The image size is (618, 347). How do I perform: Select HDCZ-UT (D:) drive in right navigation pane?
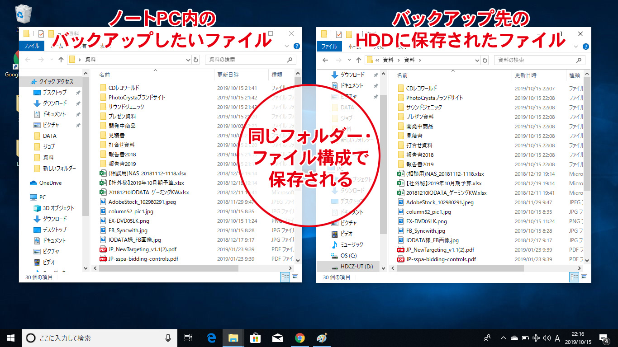coord(357,267)
